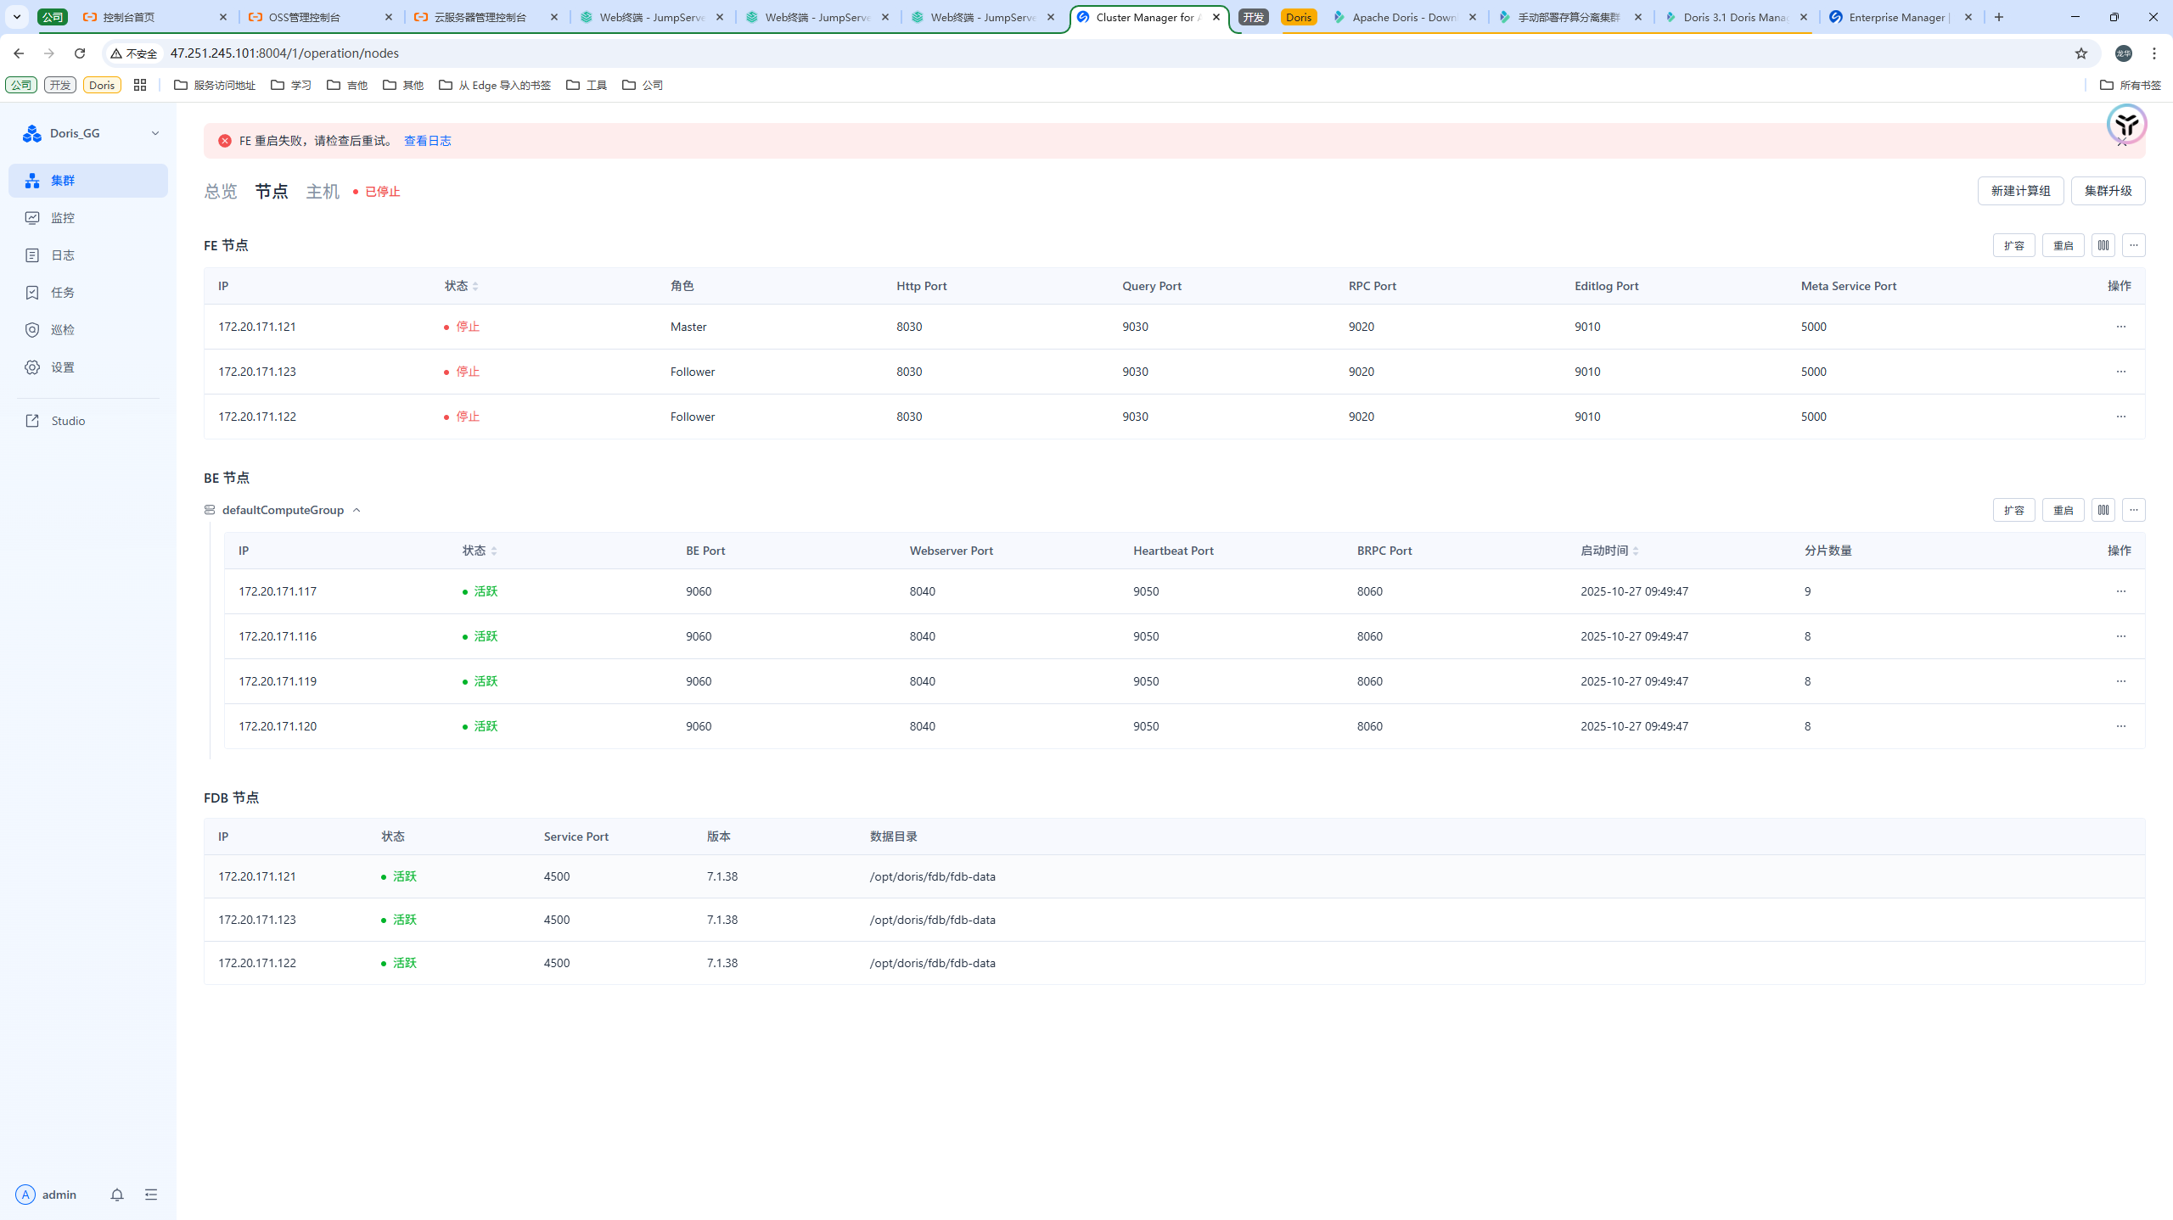Collapse the defaultComputeGroup section
Screen dimensions: 2173x1220
pos(357,510)
